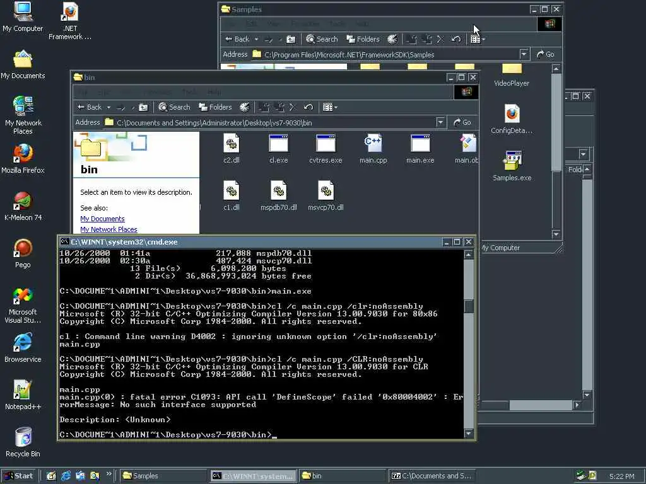Click the Start button
Image resolution: width=646 pixels, height=484 pixels.
click(x=19, y=476)
